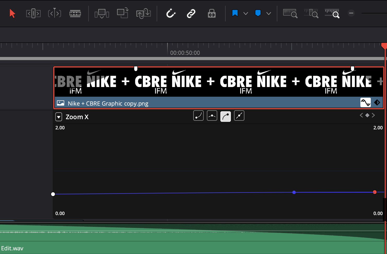Open flag color dropdown arrow
387x254 pixels.
coord(246,13)
